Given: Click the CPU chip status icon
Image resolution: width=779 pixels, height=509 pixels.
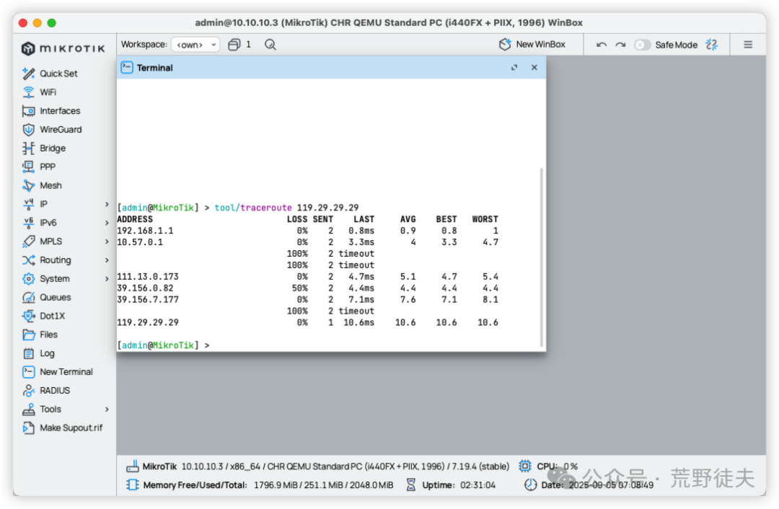Looking at the screenshot, I should [524, 466].
